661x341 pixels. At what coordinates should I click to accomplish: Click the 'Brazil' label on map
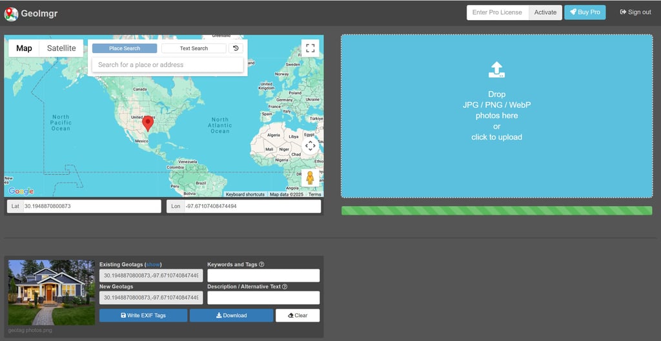click(201, 183)
